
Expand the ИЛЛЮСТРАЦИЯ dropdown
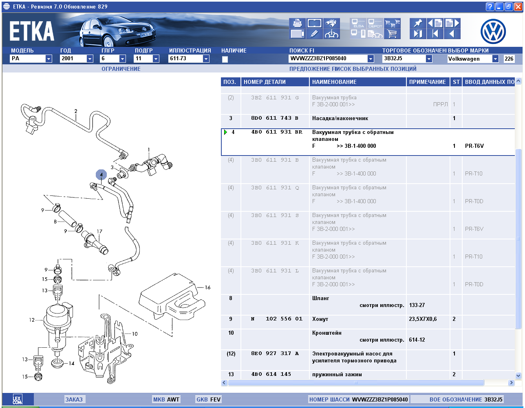[206, 59]
